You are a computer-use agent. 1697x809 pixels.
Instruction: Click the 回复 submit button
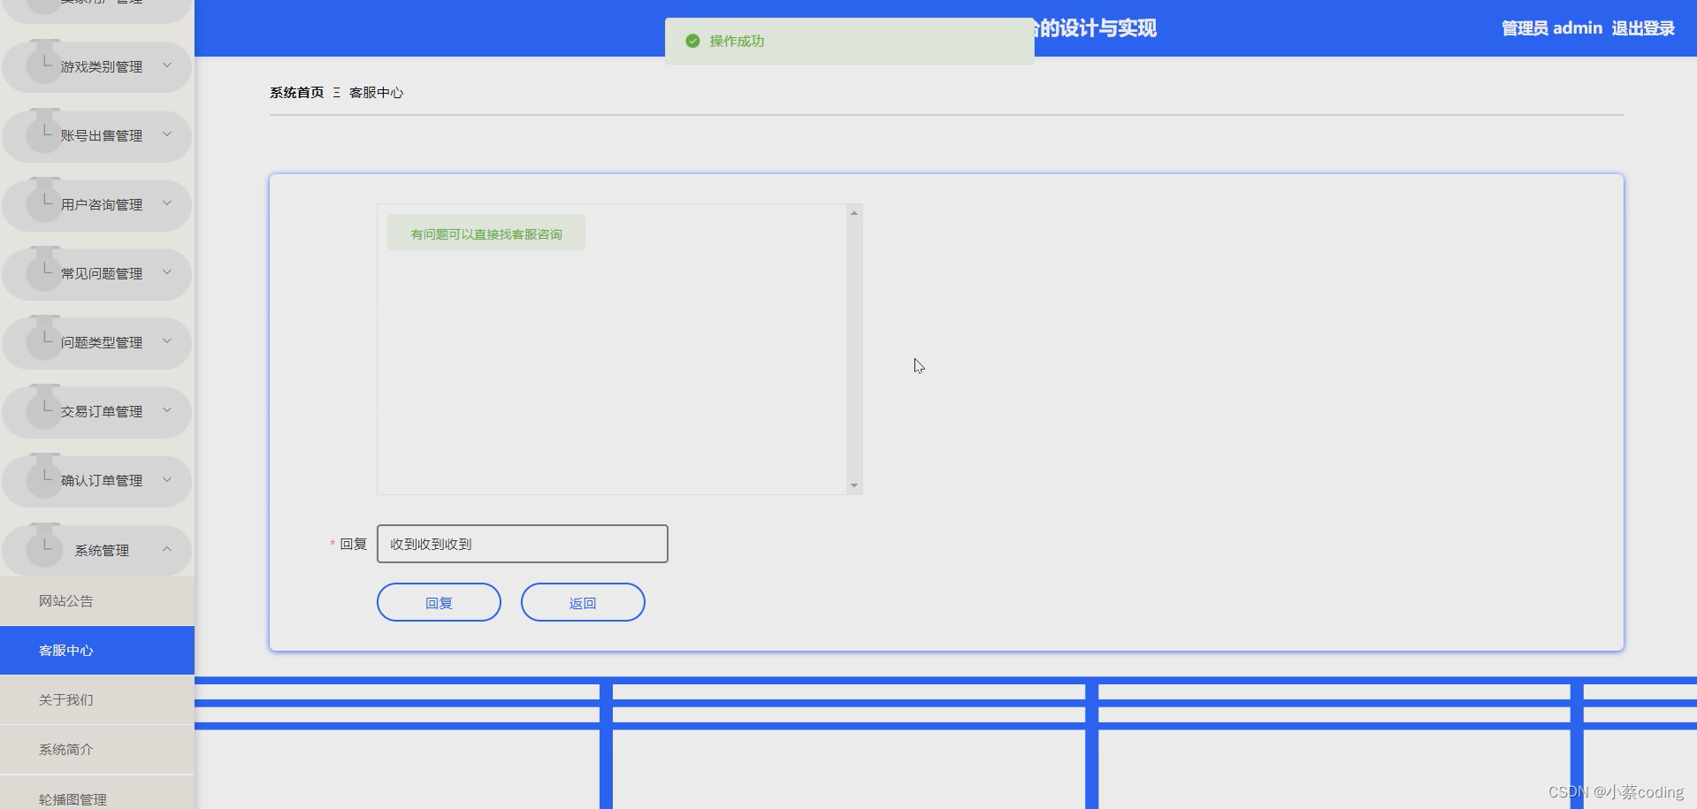[439, 602]
